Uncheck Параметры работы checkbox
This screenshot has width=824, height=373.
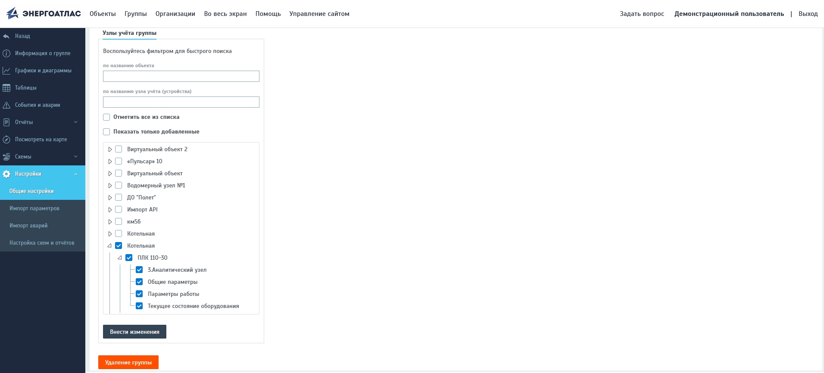pos(139,294)
